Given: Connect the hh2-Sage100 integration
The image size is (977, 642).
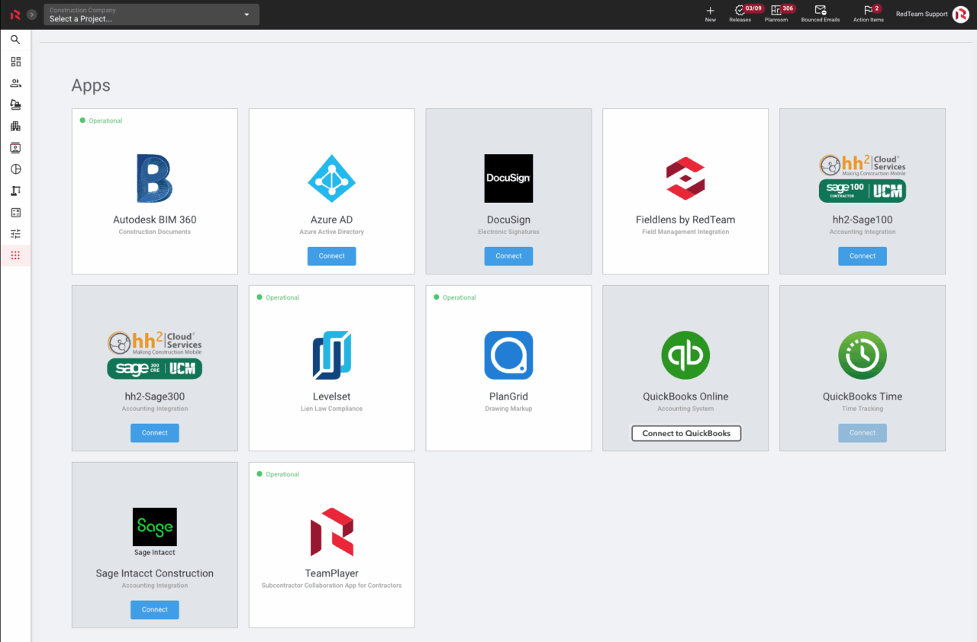Looking at the screenshot, I should coord(863,256).
